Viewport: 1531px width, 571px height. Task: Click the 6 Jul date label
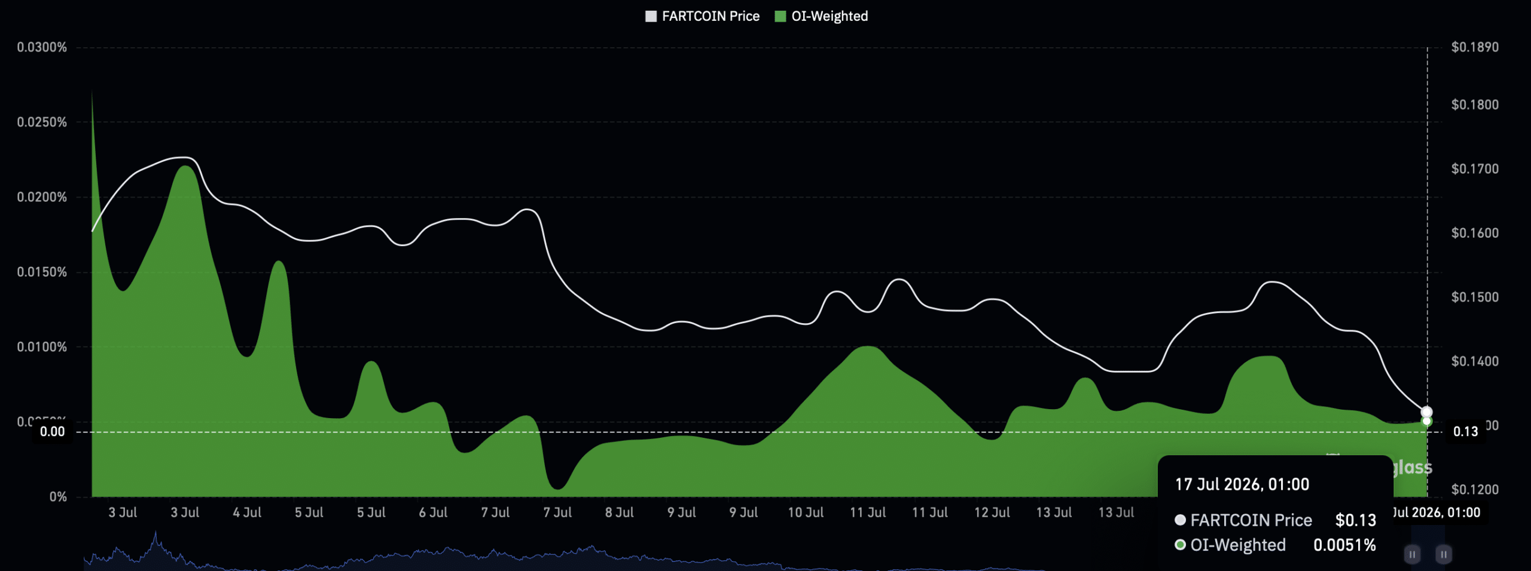coord(433,512)
